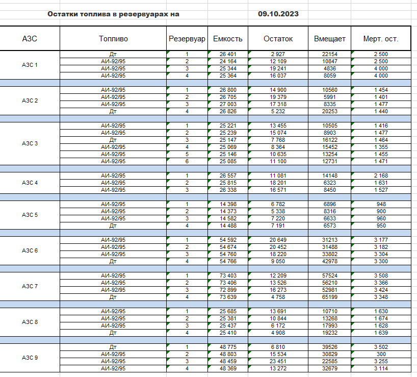Click the cell containing 42978
The height and width of the screenshot is (377, 417).
click(330, 261)
